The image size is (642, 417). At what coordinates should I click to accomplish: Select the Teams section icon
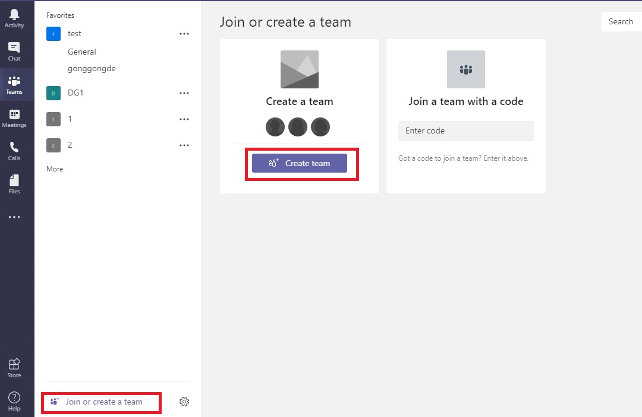14,85
